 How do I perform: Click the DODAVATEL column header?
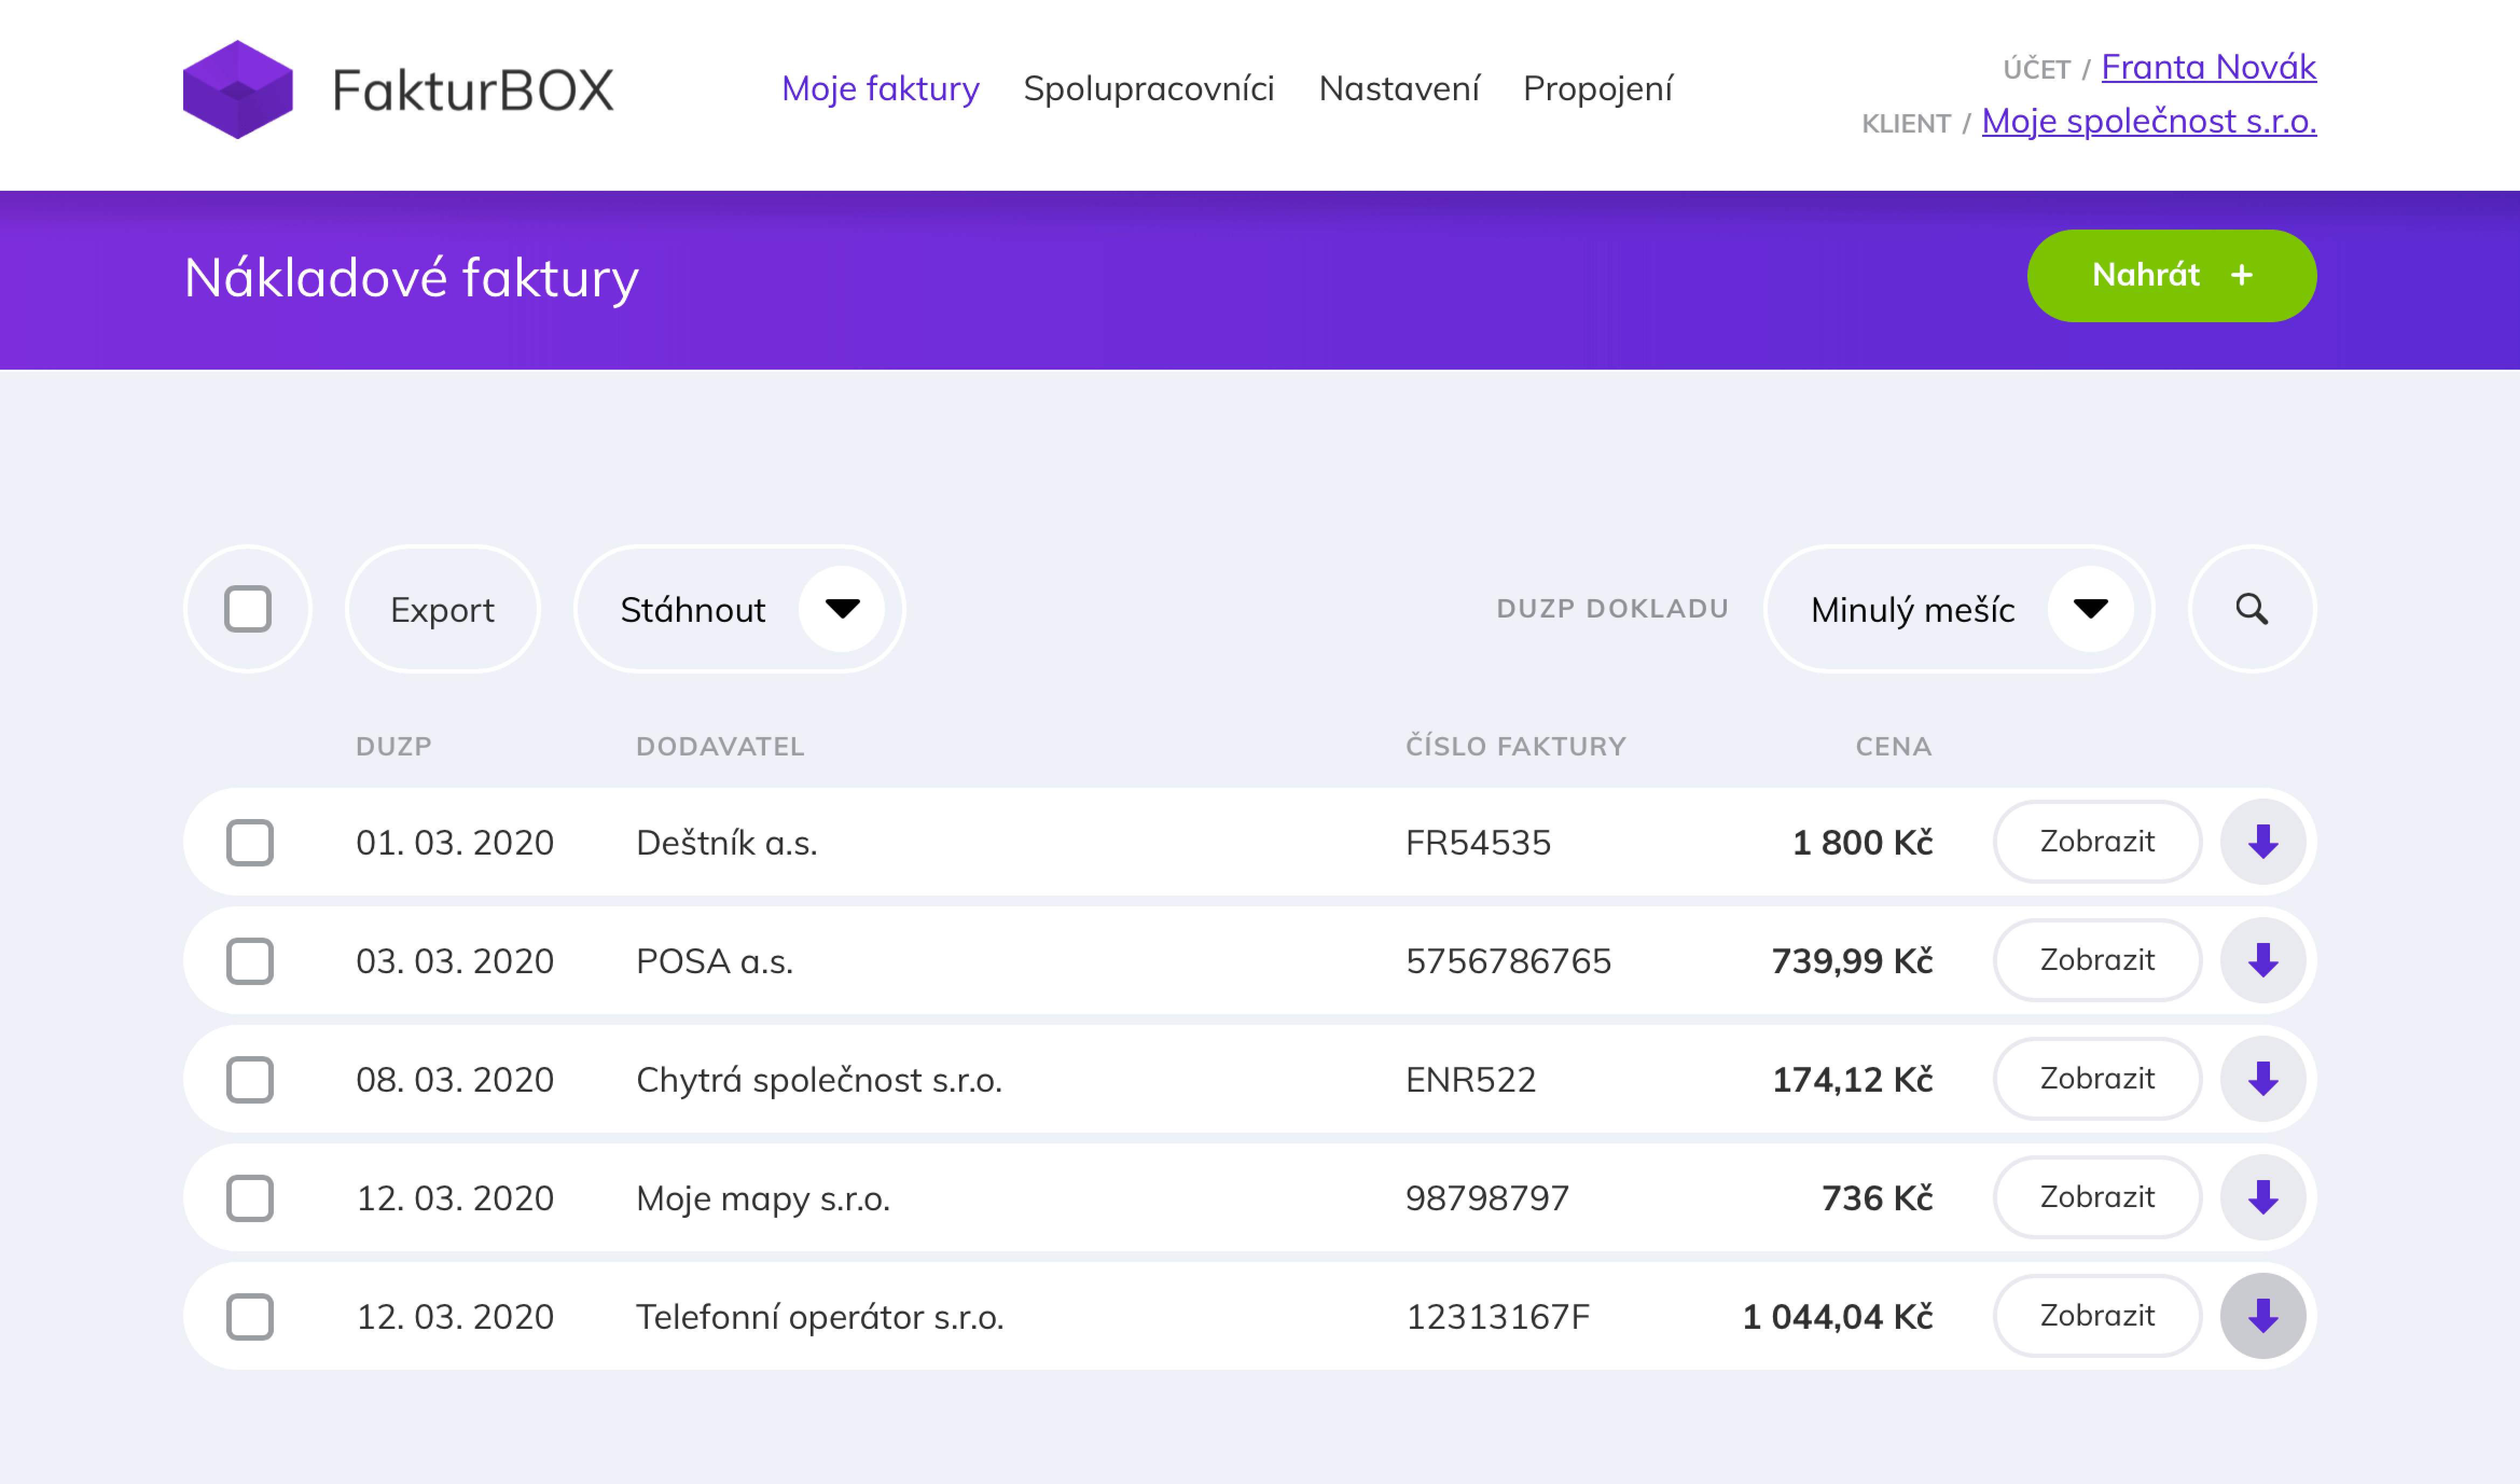(720, 746)
